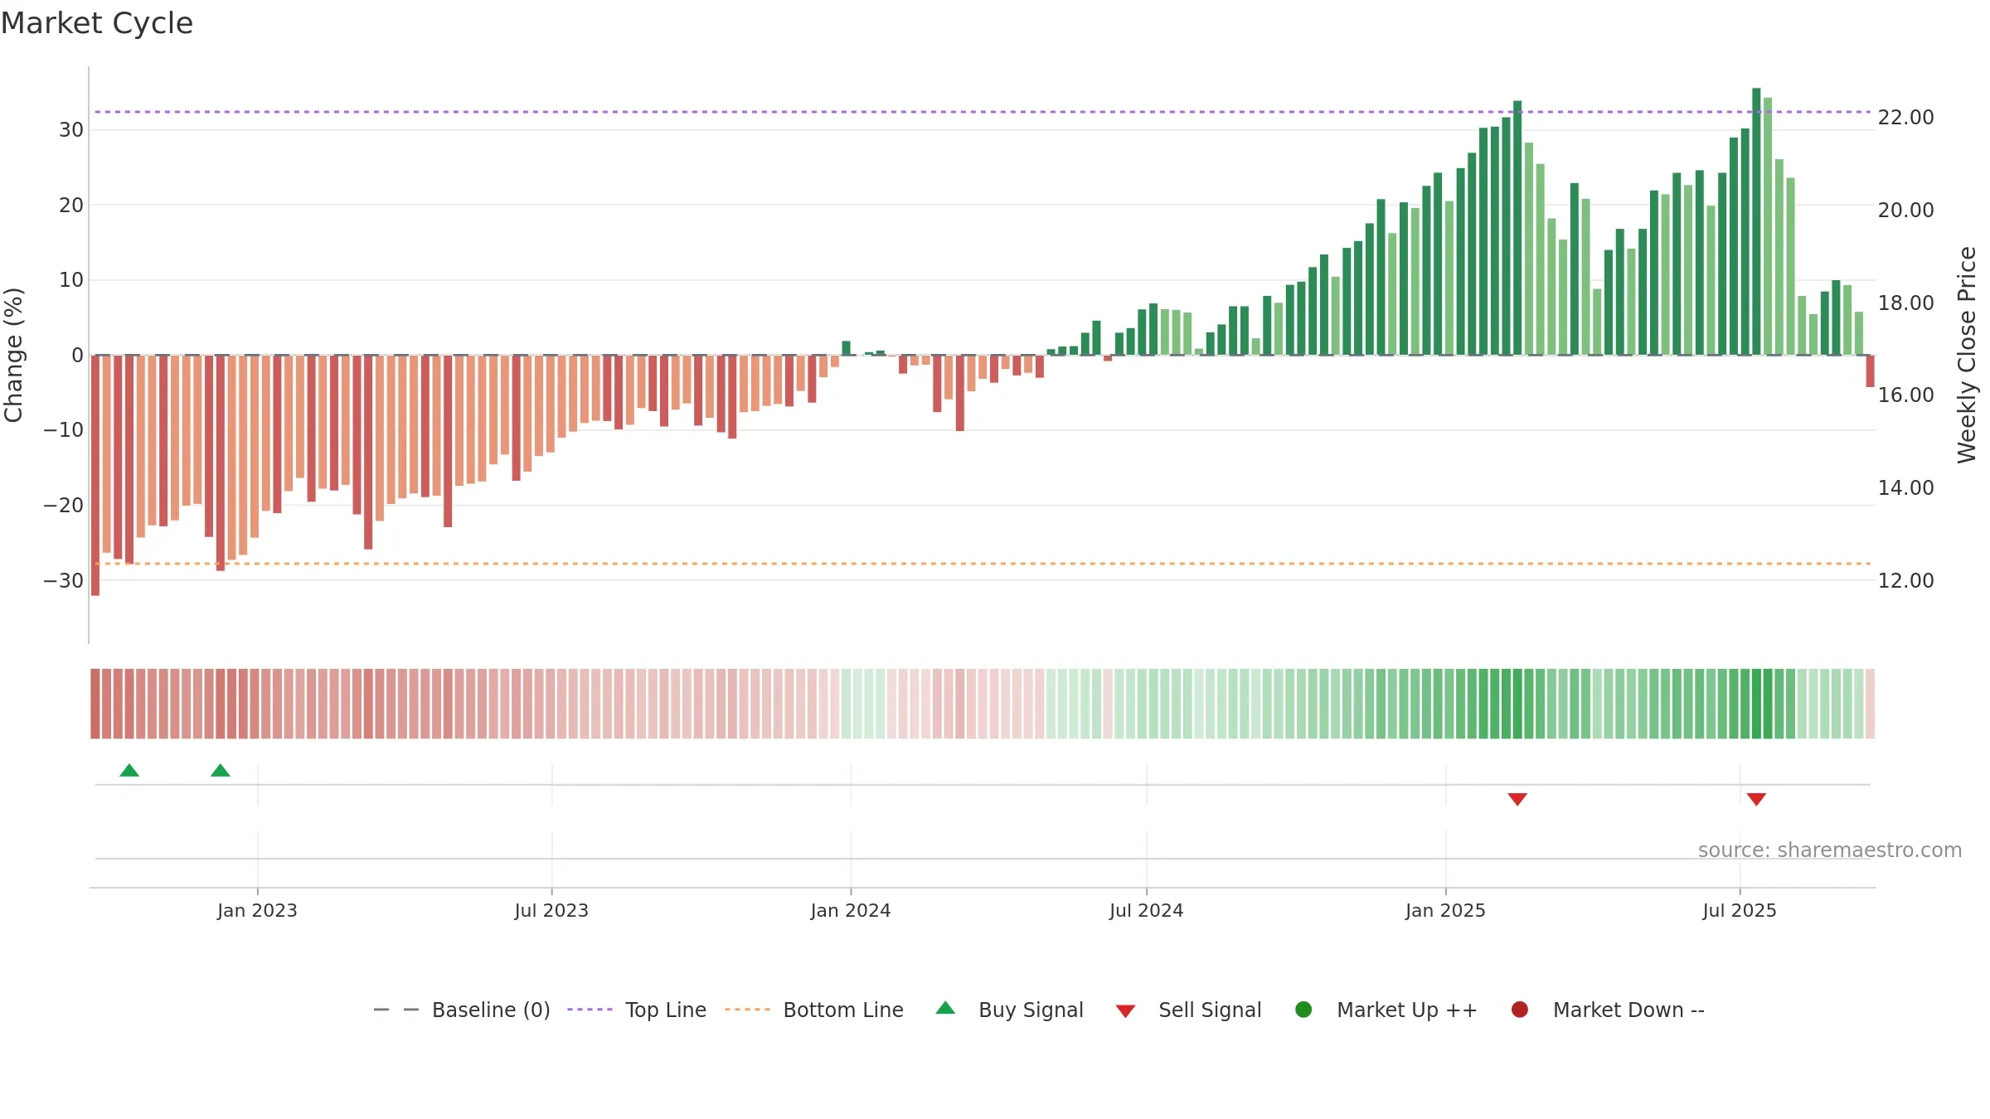The width and height of the screenshot is (1990, 1119).
Task: Click the small green bar at Jan 2024
Action: pyautogui.click(x=846, y=348)
